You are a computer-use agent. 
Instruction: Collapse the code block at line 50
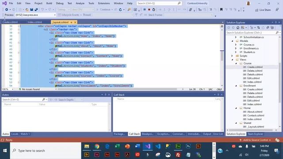(19, 72)
